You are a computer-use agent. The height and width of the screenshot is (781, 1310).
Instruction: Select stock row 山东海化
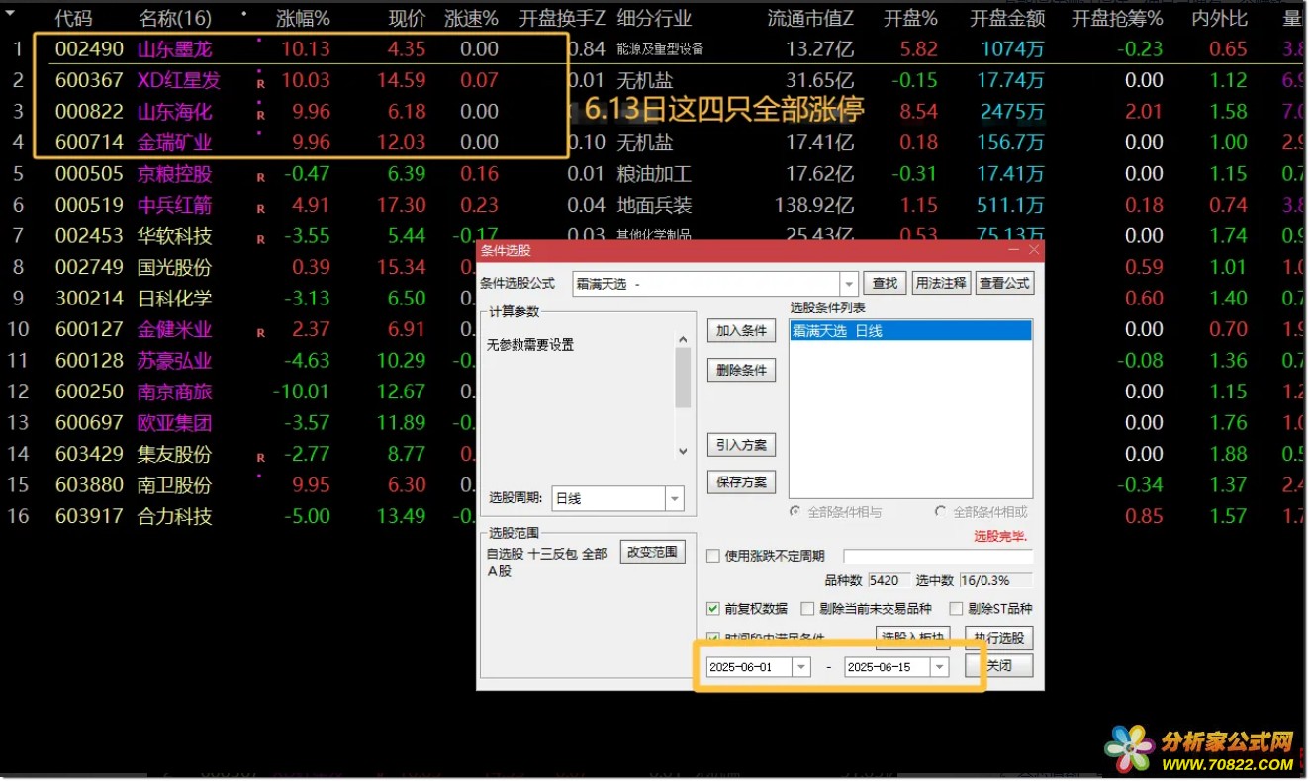pyautogui.click(x=654, y=111)
